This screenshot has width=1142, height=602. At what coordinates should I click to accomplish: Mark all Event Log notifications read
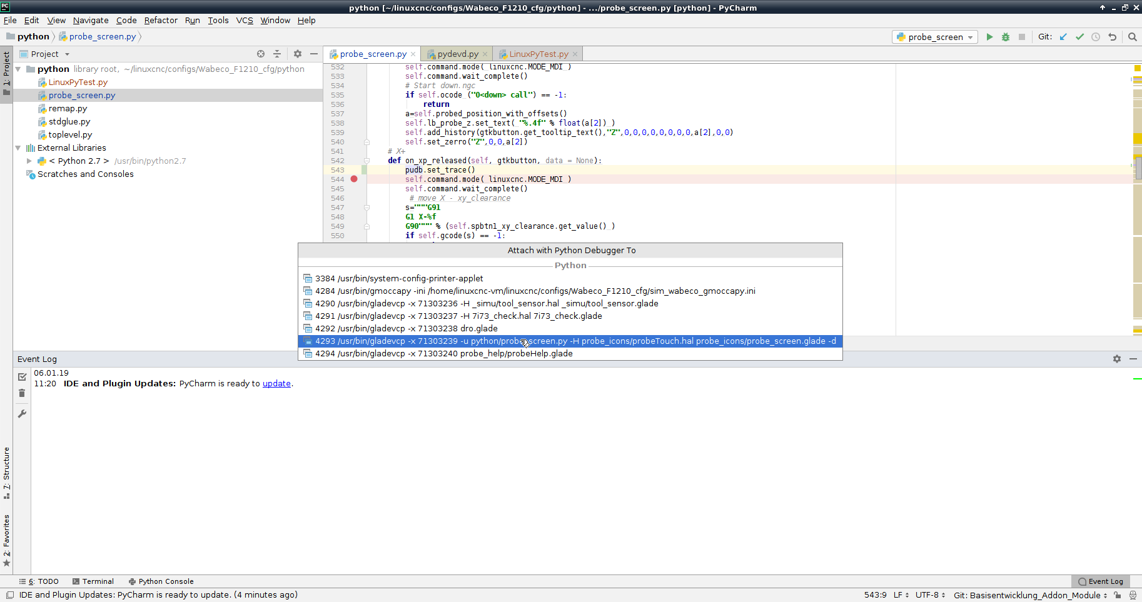coord(22,377)
